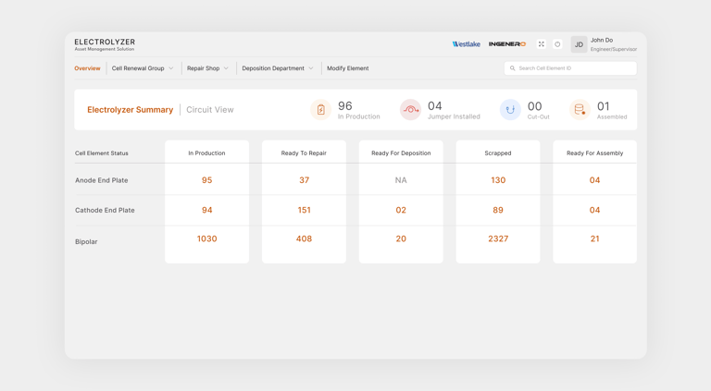Click the 04 Jumper Installed count

[435, 106]
